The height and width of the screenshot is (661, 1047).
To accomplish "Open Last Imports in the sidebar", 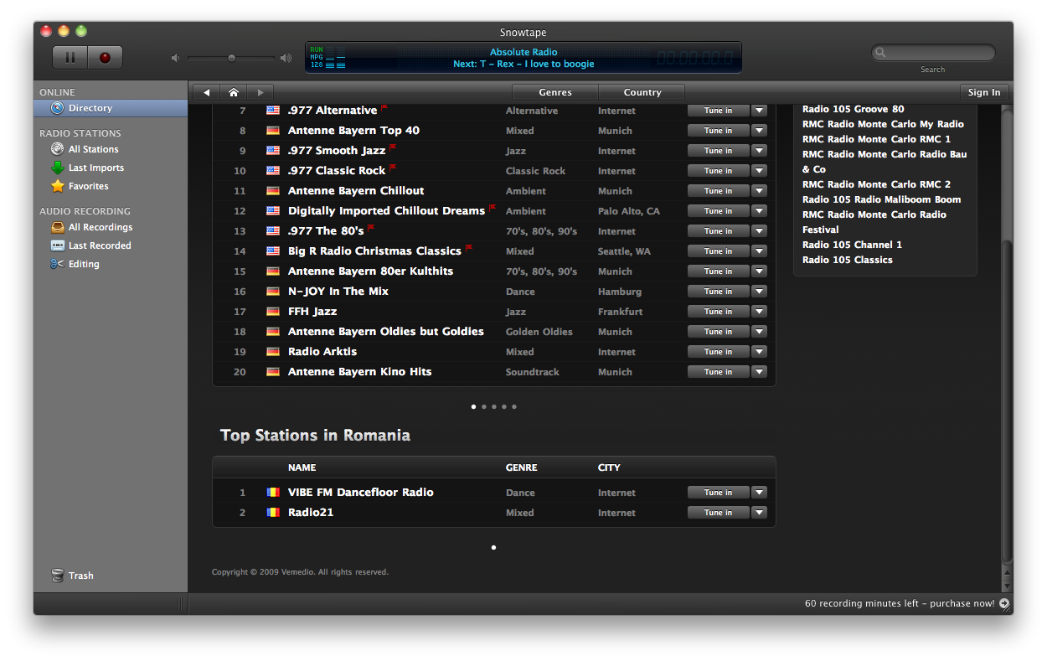I will (95, 168).
